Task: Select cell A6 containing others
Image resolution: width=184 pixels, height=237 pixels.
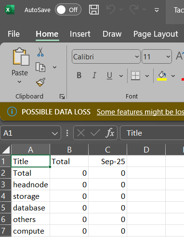Action: click(30, 219)
